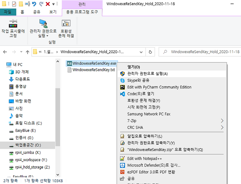Expand the 7-Zip submenu arrow
Screen dimensions: 241x184
click(x=222, y=121)
